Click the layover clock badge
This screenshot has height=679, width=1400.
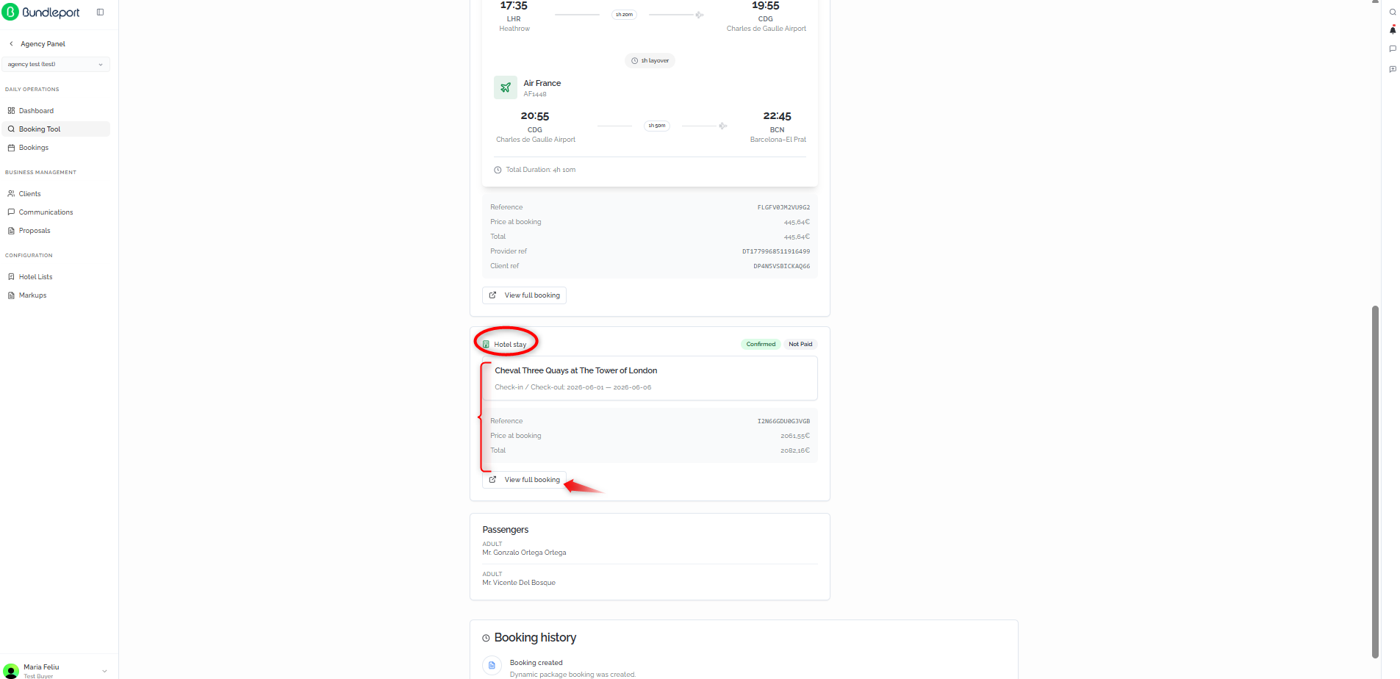[650, 61]
